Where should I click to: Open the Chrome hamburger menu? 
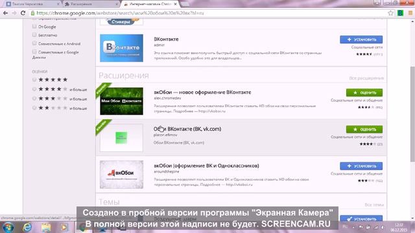410,13
